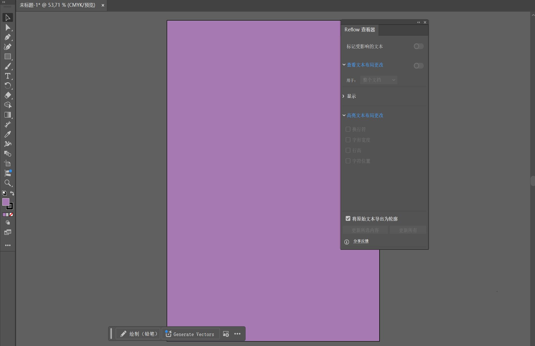The width and height of the screenshot is (535, 346).
Task: Choose the Paintbrush tool
Action: [x=8, y=66]
